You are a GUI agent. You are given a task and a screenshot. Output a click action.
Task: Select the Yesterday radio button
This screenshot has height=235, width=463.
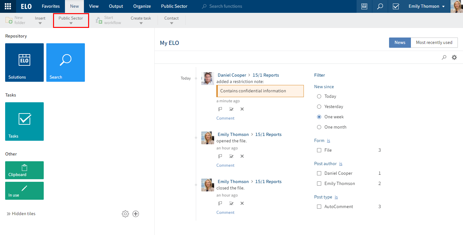coord(319,107)
